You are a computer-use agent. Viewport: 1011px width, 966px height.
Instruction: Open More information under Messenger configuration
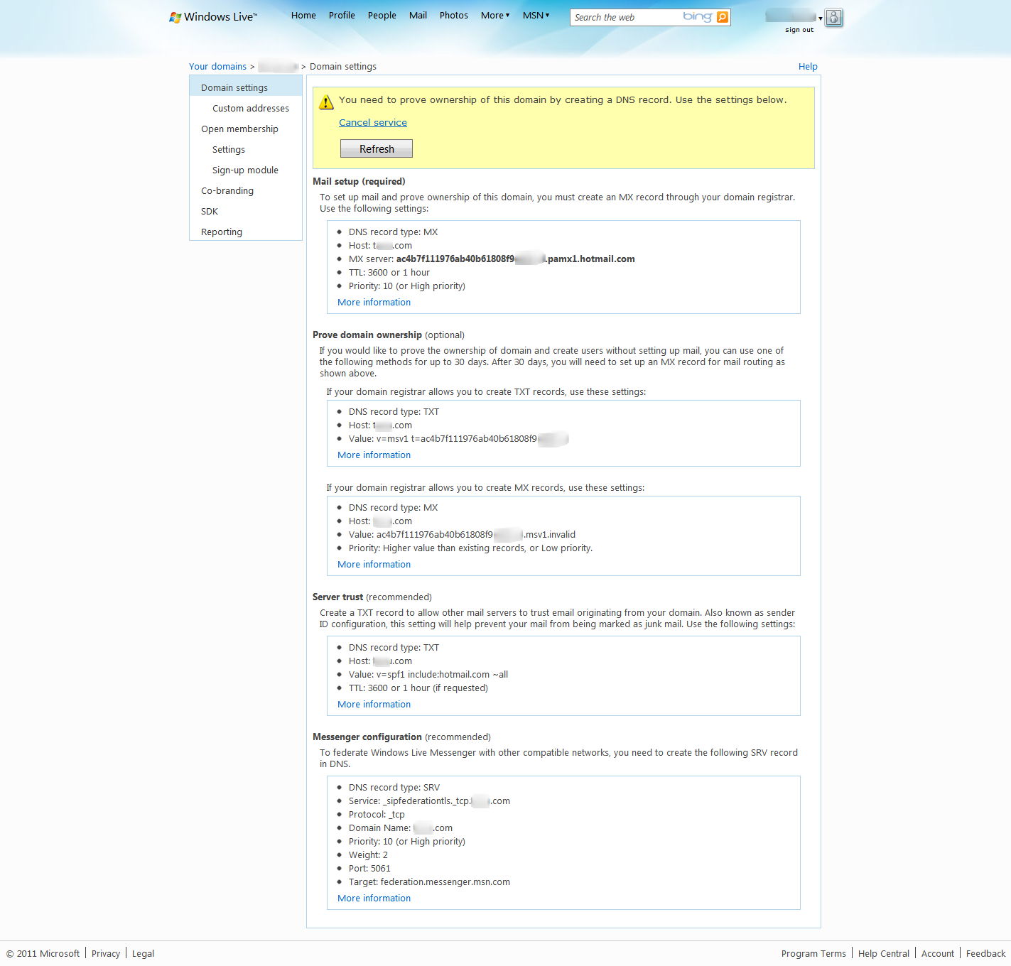(x=374, y=898)
